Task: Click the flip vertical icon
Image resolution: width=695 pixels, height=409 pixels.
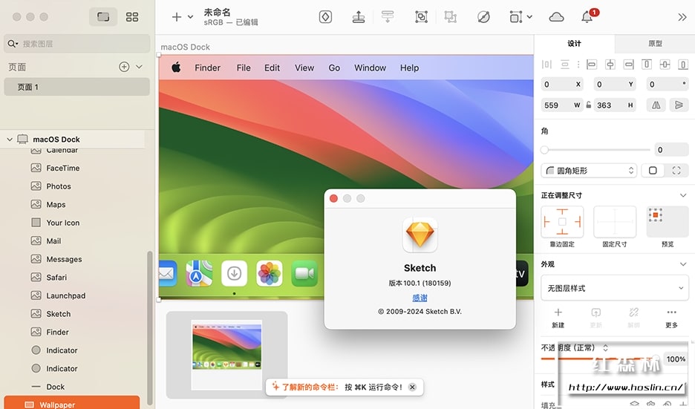Action: 679,105
